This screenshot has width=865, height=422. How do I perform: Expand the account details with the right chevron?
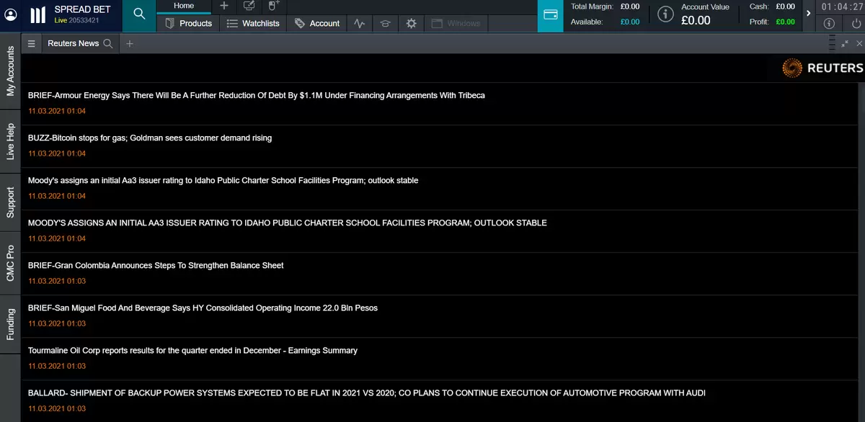click(x=809, y=12)
